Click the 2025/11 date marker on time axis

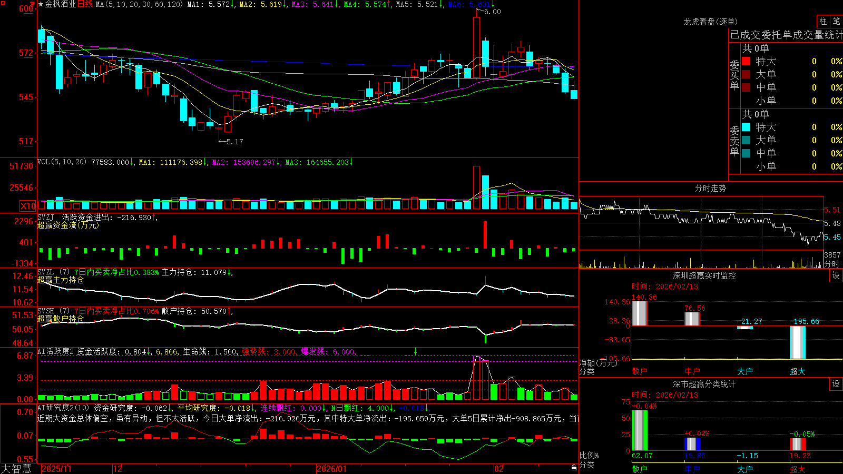click(x=56, y=469)
